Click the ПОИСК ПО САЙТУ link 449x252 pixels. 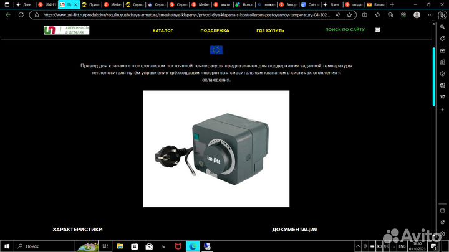click(x=345, y=29)
